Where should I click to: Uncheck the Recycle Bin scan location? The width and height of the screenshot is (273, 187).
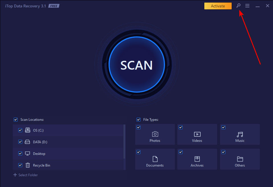pos(20,165)
